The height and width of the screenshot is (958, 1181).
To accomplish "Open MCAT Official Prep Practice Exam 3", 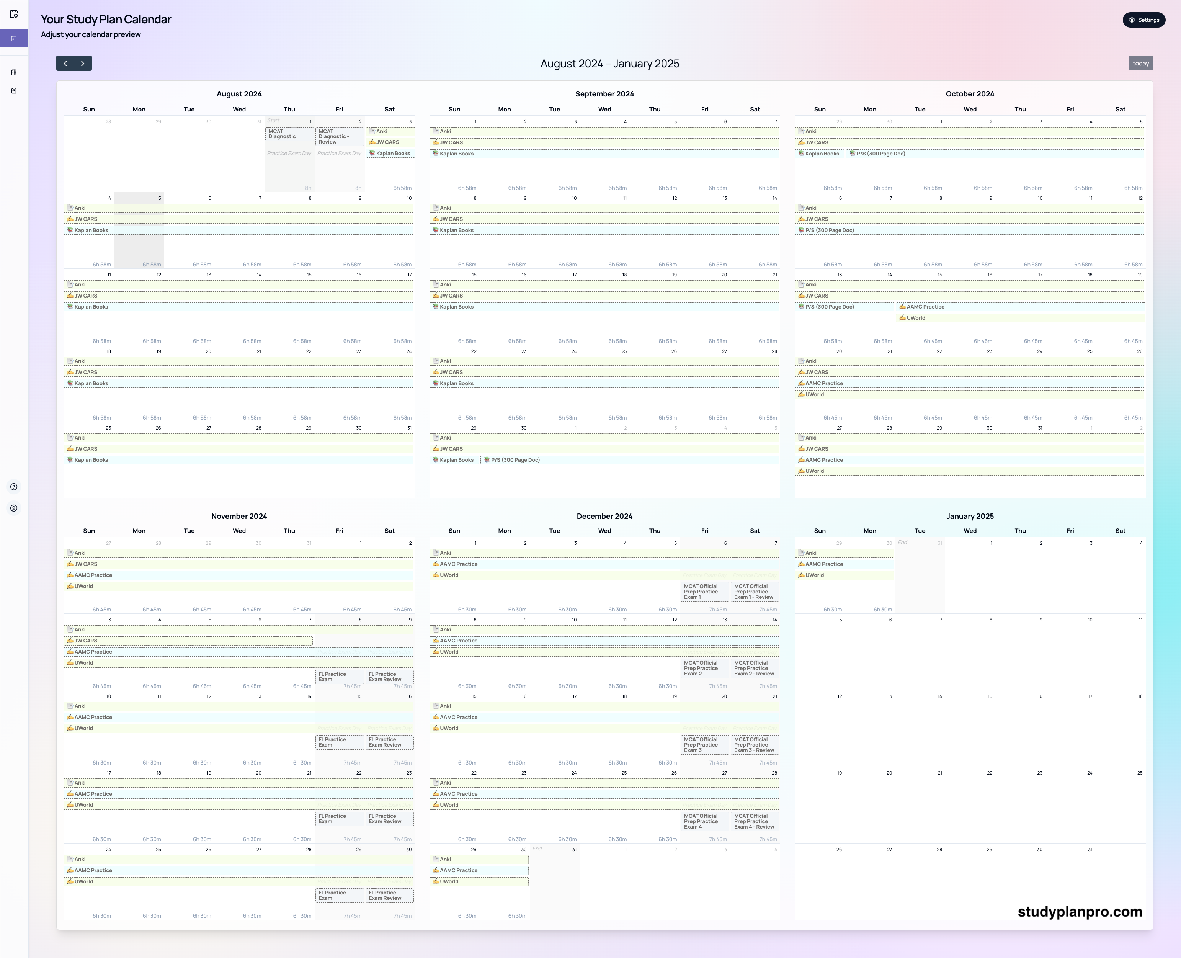I will click(x=705, y=745).
